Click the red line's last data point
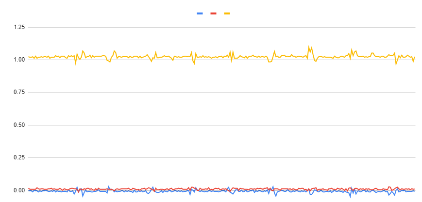422x202 pixels. coord(415,189)
